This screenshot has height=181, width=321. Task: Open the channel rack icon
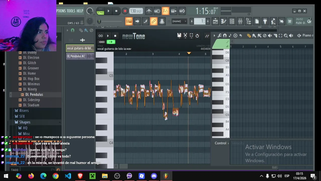pyautogui.click(x=232, y=21)
